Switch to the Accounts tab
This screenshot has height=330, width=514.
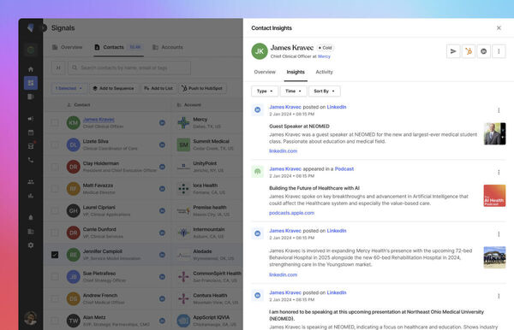pyautogui.click(x=168, y=47)
